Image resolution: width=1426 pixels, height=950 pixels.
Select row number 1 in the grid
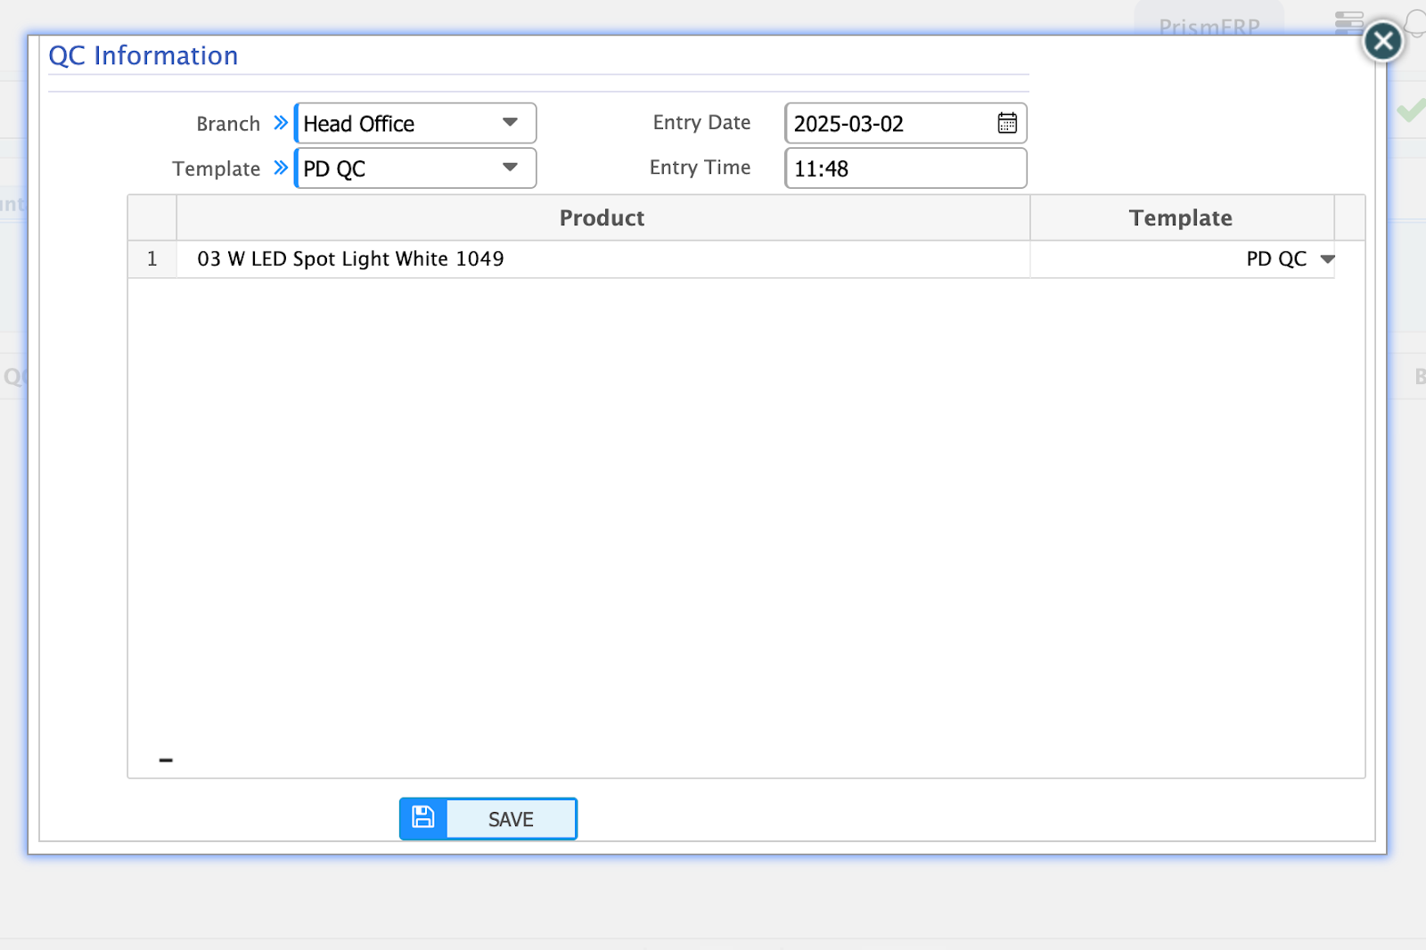[152, 259]
